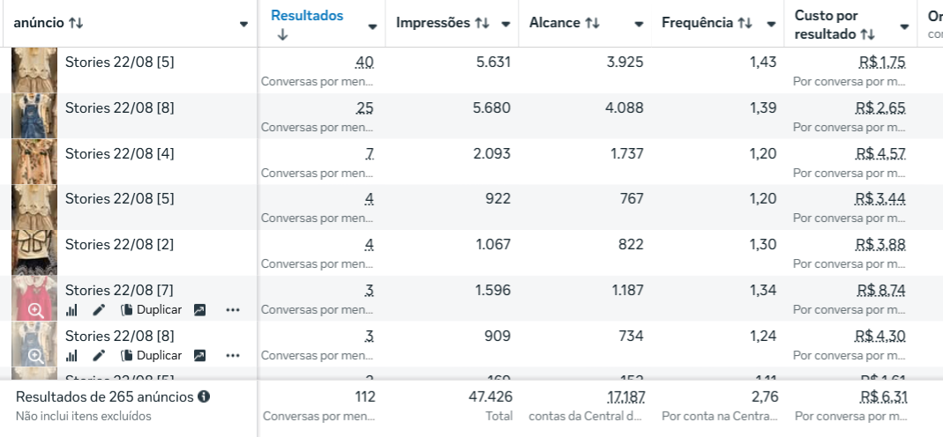Click pencil icon on bottom Stories 22/08 [8]

point(99,356)
